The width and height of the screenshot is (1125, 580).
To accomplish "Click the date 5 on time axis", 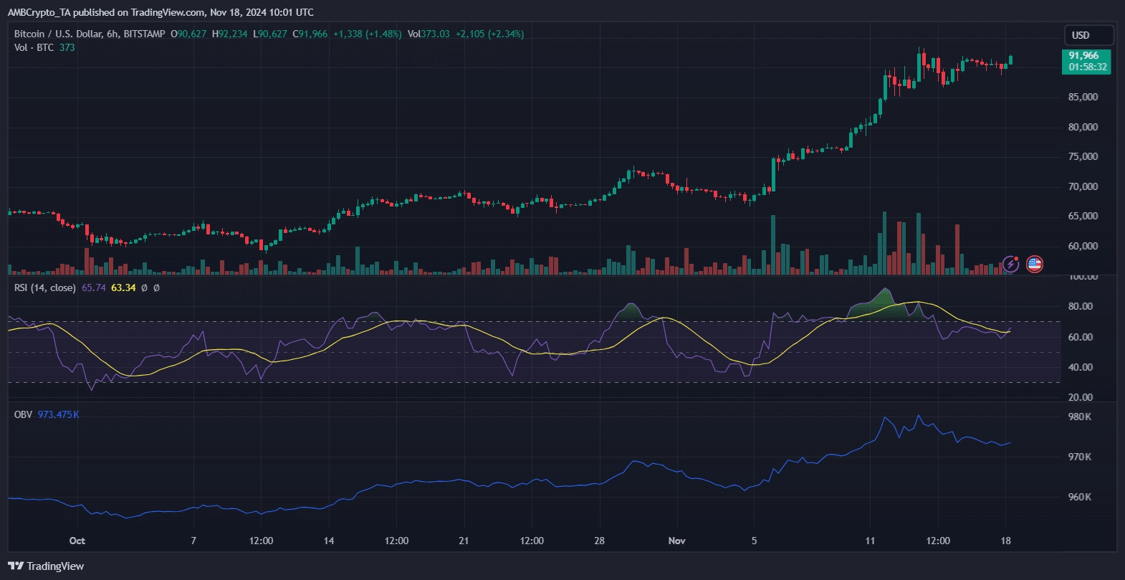I will (x=754, y=541).
